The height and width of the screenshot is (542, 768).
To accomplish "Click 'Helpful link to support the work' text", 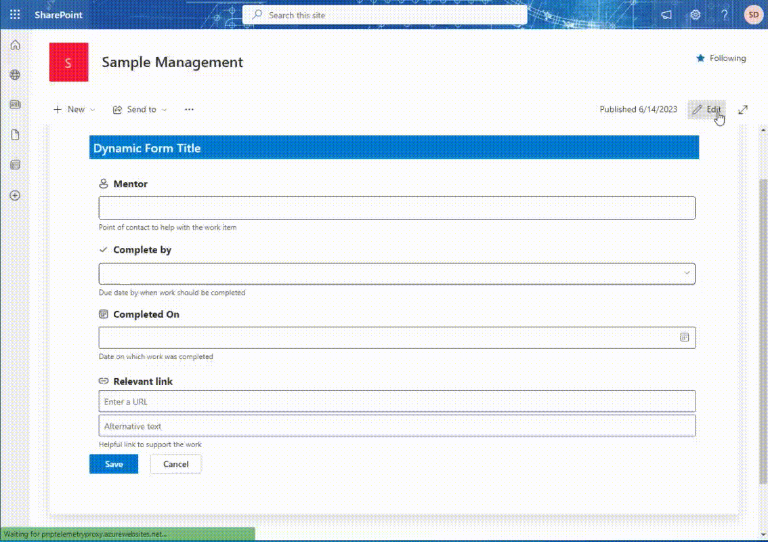I will tap(150, 444).
